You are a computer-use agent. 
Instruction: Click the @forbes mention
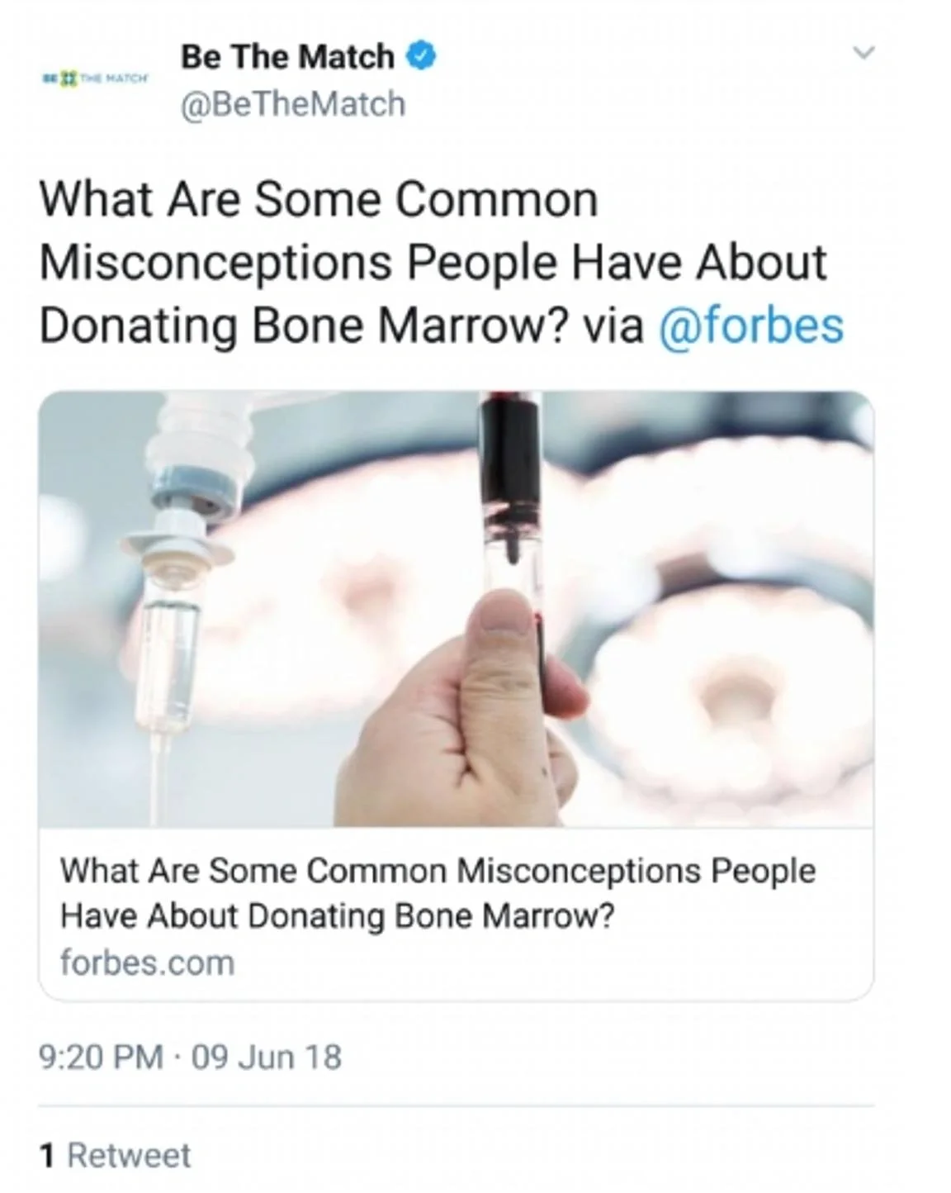[750, 325]
